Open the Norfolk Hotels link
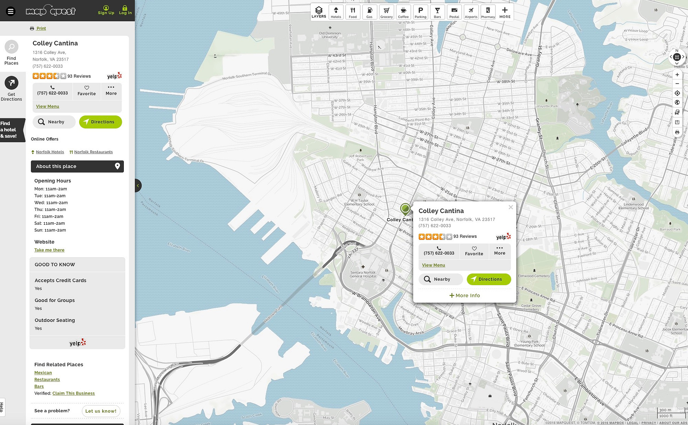Viewport: 688px width, 425px height. tap(50, 152)
